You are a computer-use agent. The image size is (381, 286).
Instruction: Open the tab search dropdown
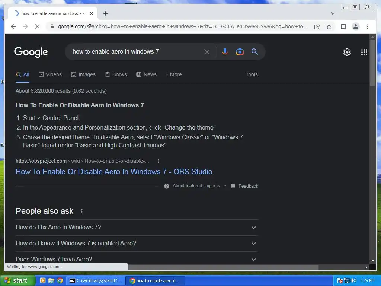pyautogui.click(x=332, y=13)
